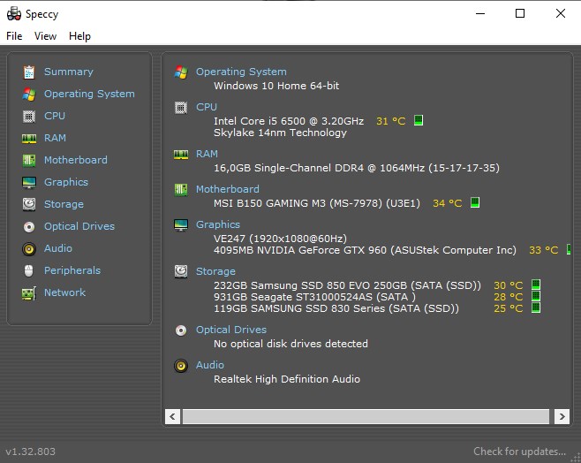Click the version number v1.32.803

(30, 452)
